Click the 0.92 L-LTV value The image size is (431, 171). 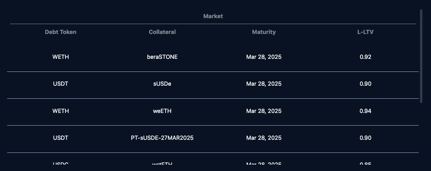[x=366, y=57]
